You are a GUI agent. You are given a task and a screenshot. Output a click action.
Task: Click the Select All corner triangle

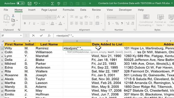tap(3, 41)
